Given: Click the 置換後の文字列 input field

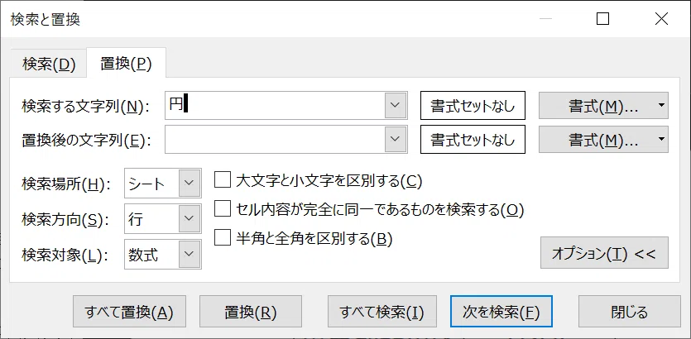Looking at the screenshot, I should coord(275,140).
